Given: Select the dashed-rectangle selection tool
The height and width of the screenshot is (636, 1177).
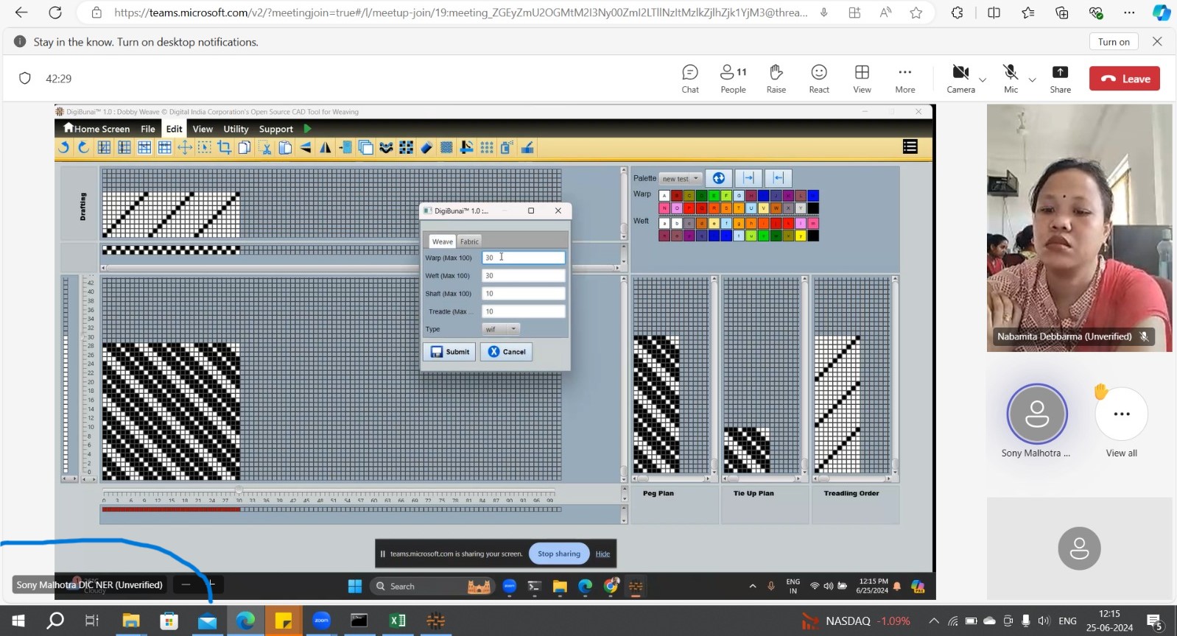Looking at the screenshot, I should point(204,147).
